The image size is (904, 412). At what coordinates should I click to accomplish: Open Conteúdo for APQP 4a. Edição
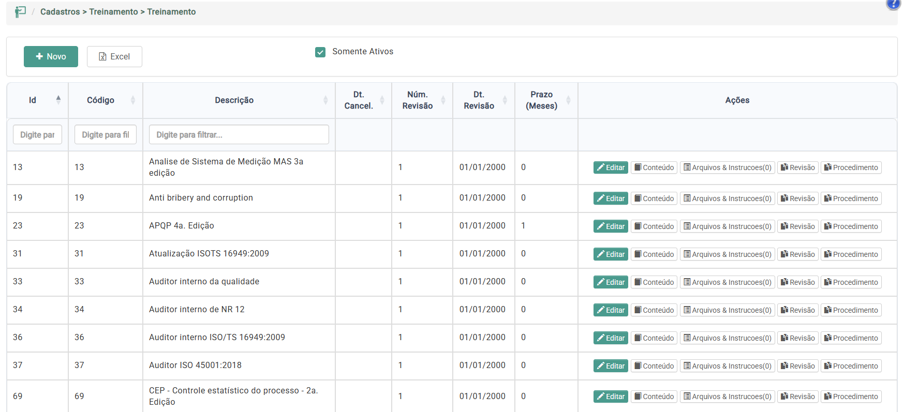pos(654,226)
